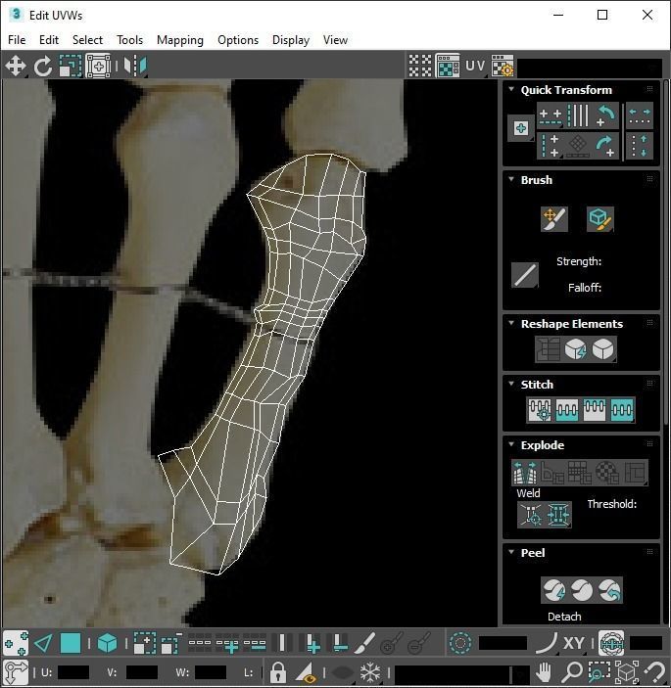This screenshot has width=671, height=688.
Task: Click the U coordinate input field
Action: click(73, 672)
